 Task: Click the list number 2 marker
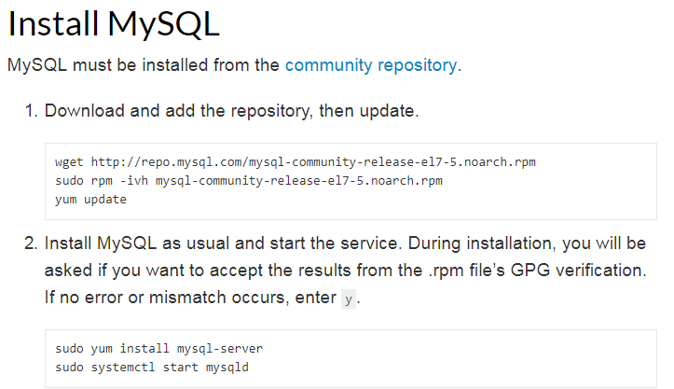(30, 243)
